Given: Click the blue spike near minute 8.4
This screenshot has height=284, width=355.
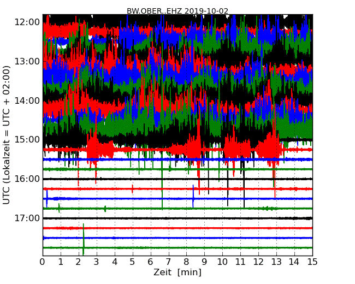Looking at the screenshot, I should point(193,196).
